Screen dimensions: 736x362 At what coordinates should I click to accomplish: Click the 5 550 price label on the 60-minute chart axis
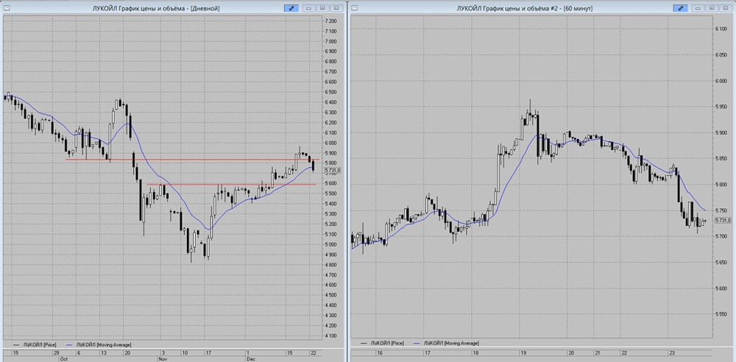(721, 314)
